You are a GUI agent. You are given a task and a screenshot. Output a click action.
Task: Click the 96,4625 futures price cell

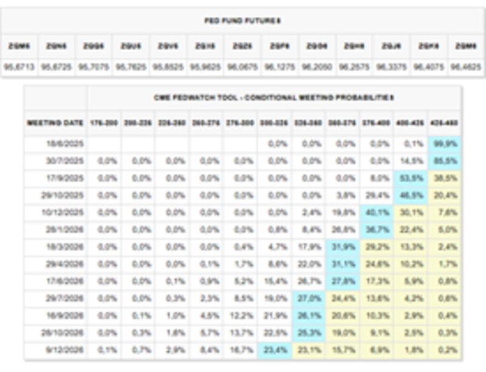click(x=466, y=67)
